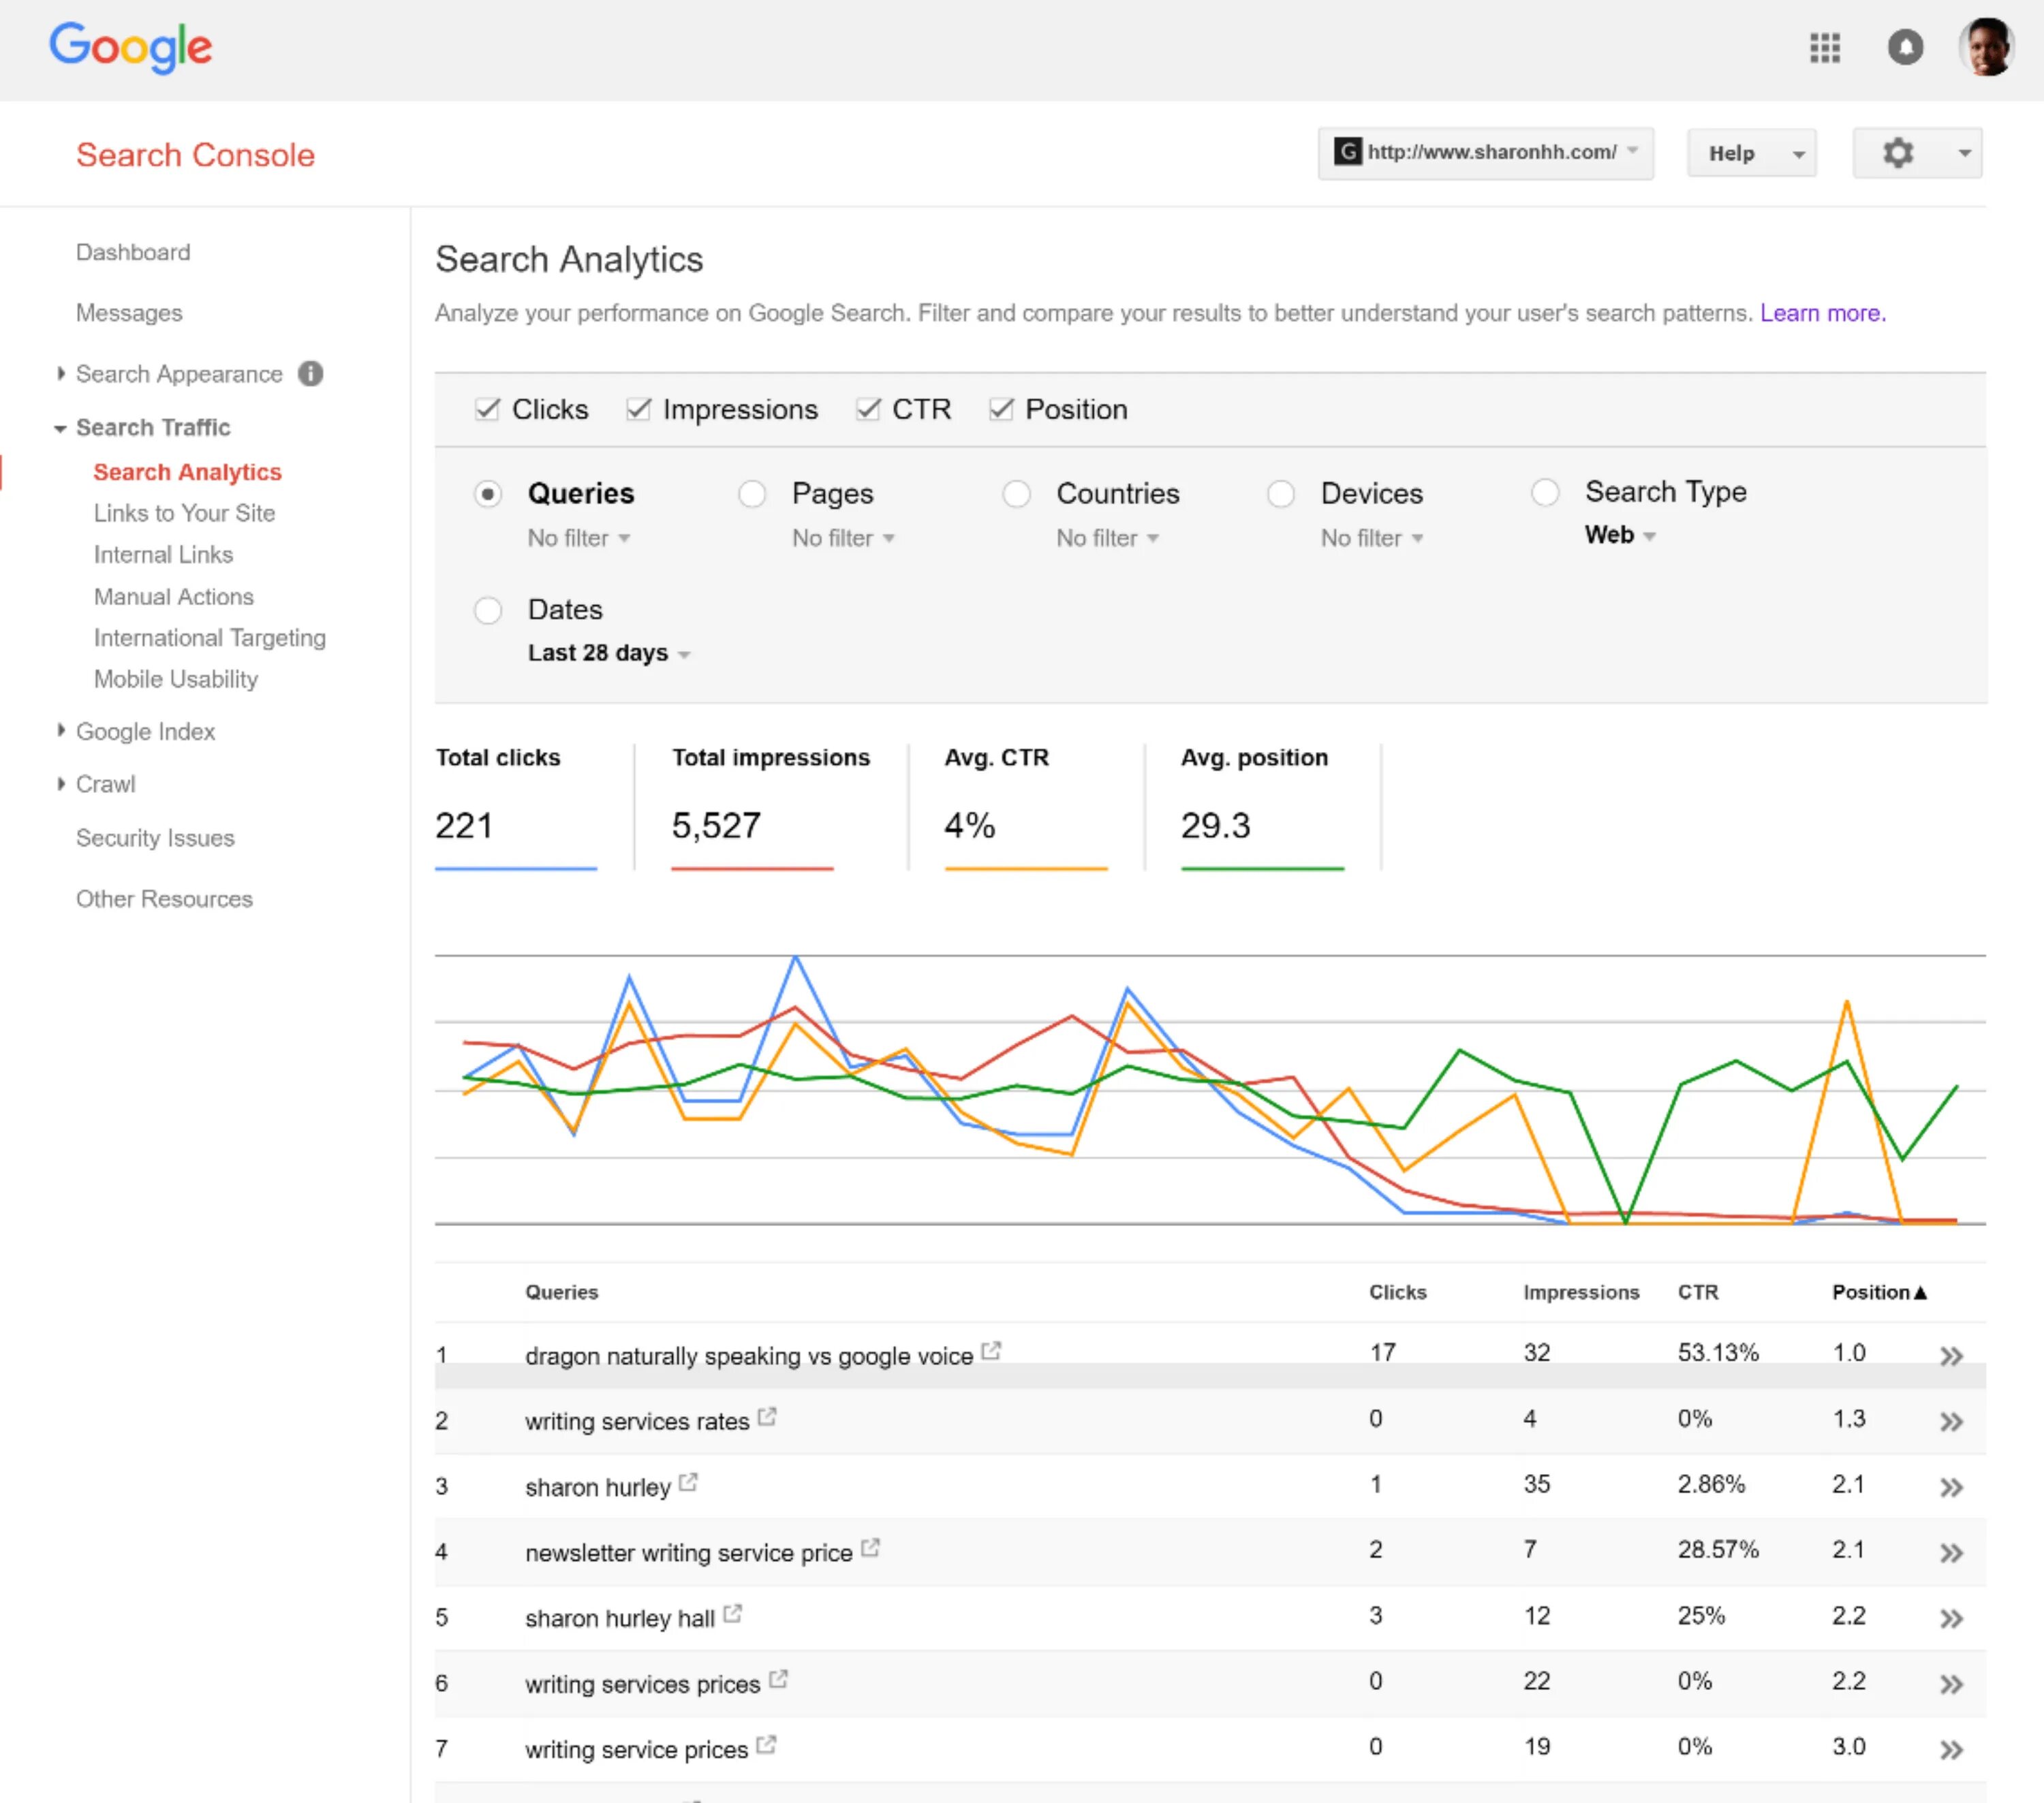Toggle the Position checkbox
The height and width of the screenshot is (1803, 2044).
pos(1001,409)
